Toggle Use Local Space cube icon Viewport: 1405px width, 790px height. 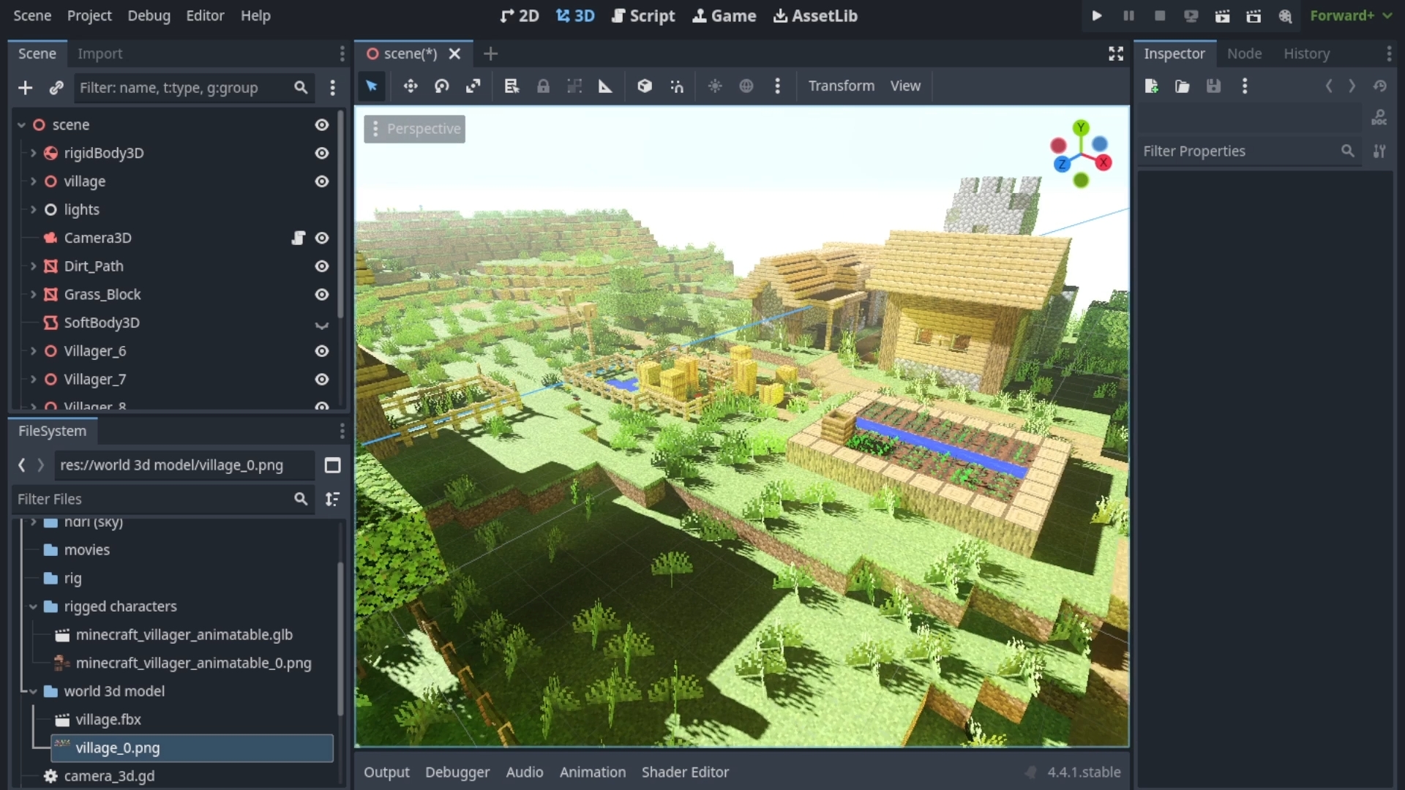click(x=645, y=86)
